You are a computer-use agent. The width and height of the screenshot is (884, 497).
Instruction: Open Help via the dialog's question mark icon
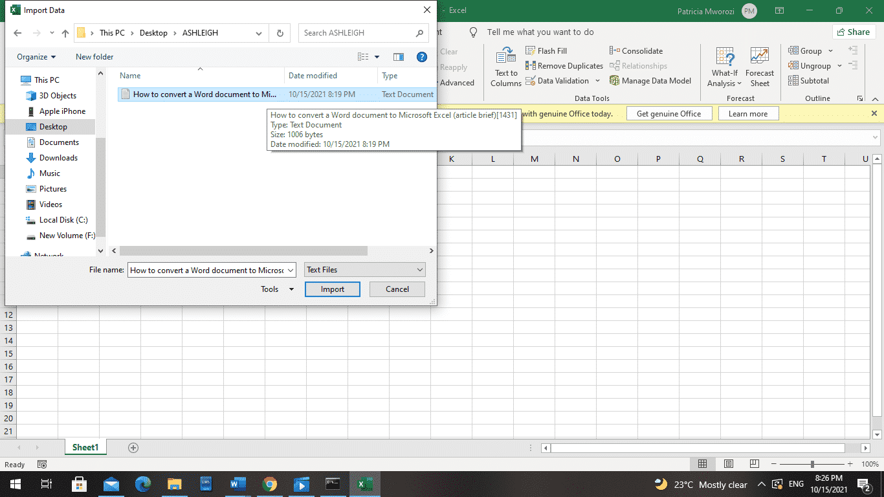(422, 57)
